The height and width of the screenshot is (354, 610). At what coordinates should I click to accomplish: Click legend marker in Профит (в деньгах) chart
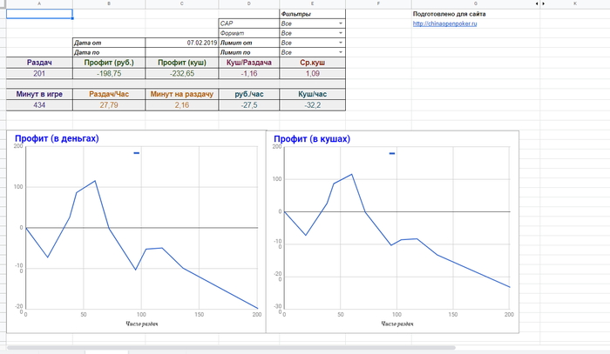(x=137, y=153)
